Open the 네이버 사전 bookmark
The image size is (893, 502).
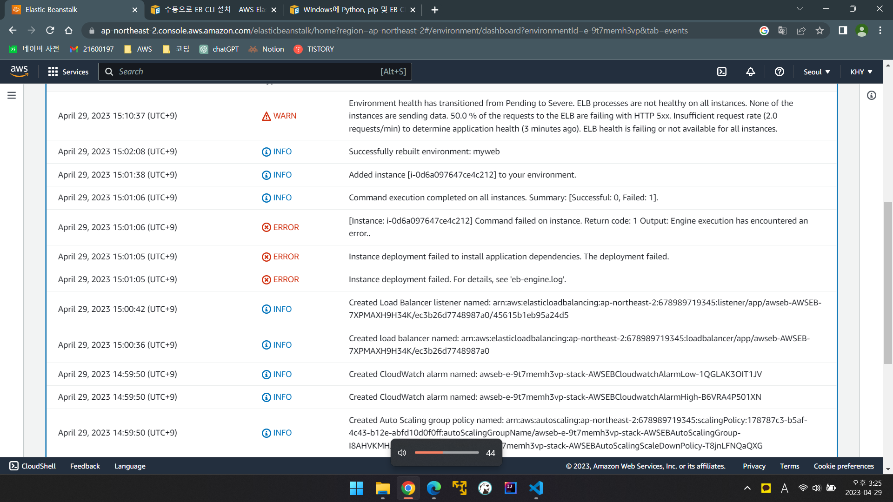point(34,49)
